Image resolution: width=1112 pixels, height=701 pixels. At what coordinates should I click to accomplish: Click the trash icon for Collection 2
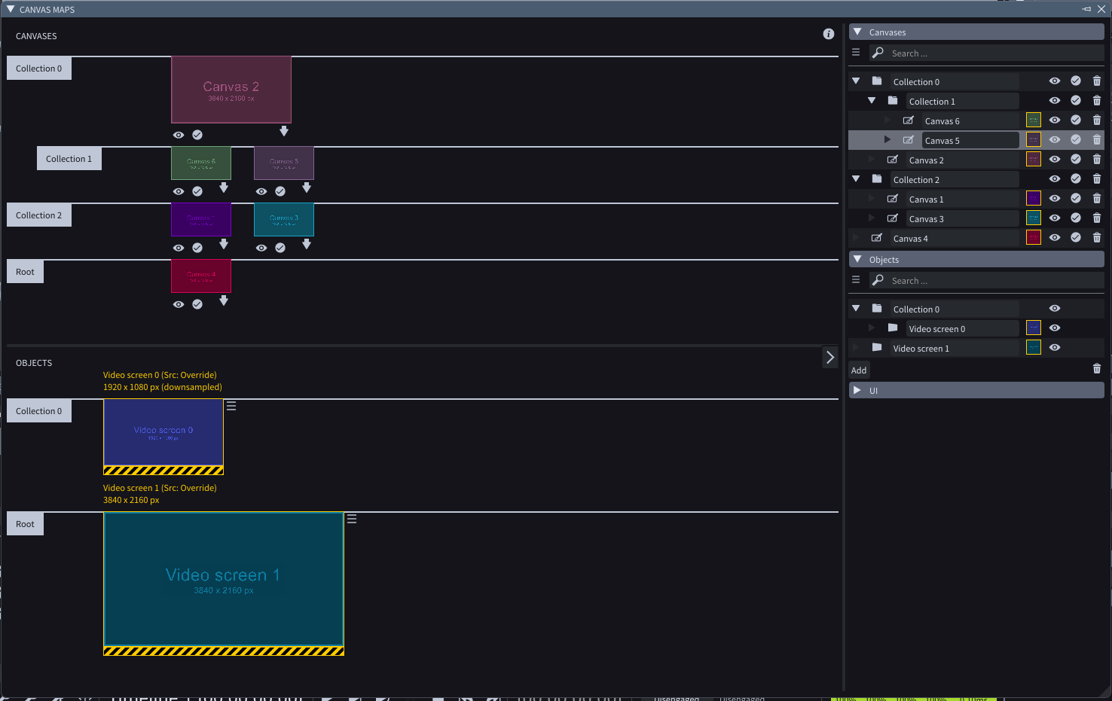(x=1096, y=179)
